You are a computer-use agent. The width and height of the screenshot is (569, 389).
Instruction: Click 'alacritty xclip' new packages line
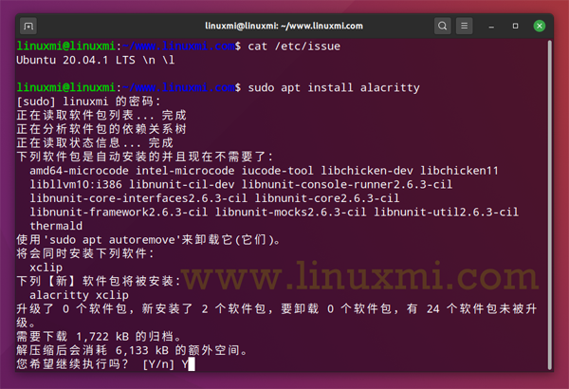click(79, 295)
